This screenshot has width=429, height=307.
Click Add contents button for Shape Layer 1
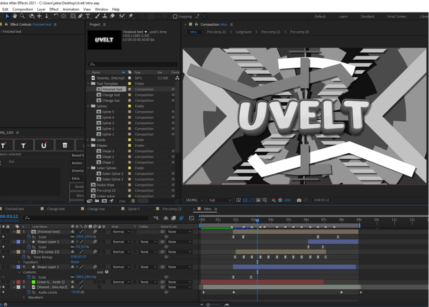pos(107,272)
